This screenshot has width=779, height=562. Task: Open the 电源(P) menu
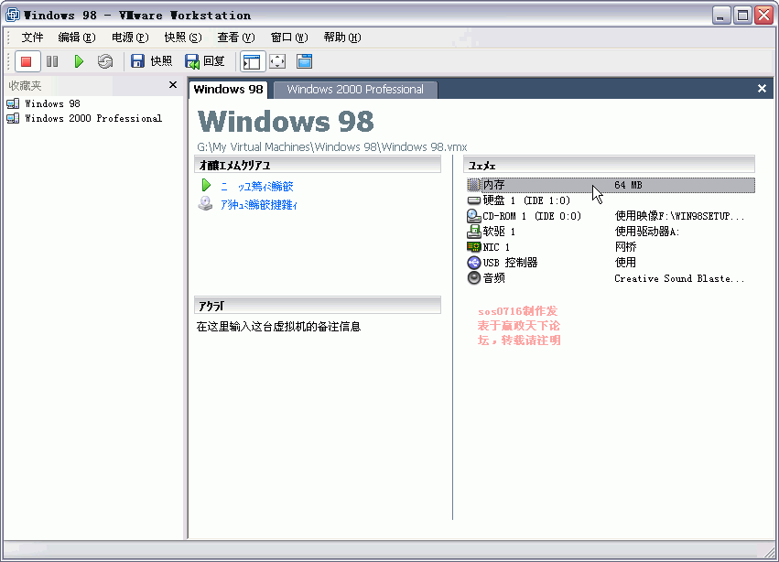click(x=130, y=38)
